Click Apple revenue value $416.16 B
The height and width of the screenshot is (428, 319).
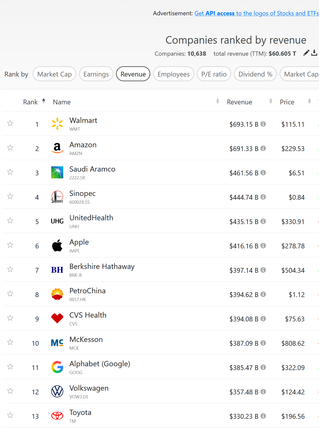pos(244,246)
